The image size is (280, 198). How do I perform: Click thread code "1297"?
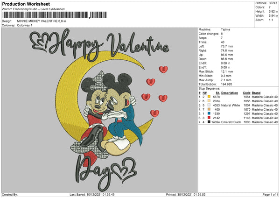[x=247, y=113]
